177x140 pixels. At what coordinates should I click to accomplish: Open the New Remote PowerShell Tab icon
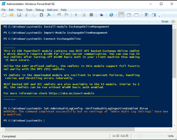[x=101, y=14]
